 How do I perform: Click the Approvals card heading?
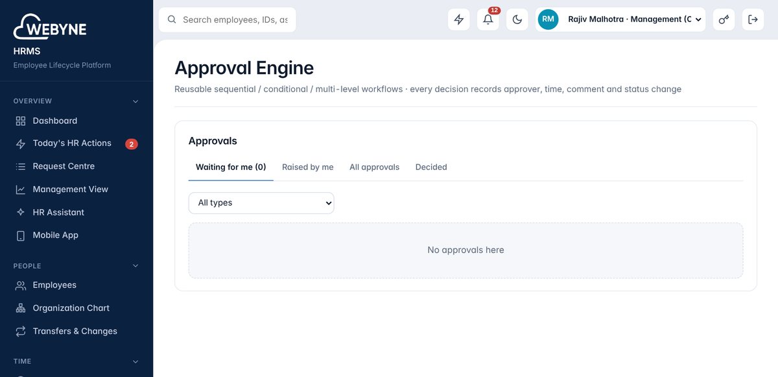tap(213, 141)
